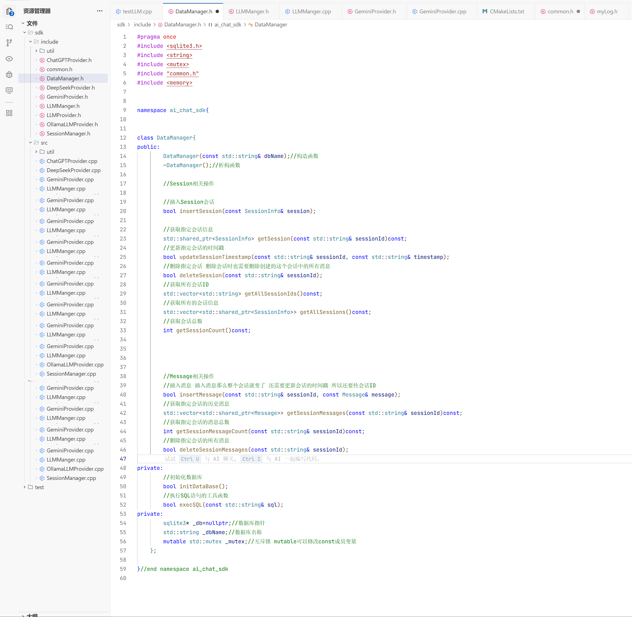The width and height of the screenshot is (632, 617).
Task: Switch to the testLLM.cpp tab
Action: pos(137,12)
